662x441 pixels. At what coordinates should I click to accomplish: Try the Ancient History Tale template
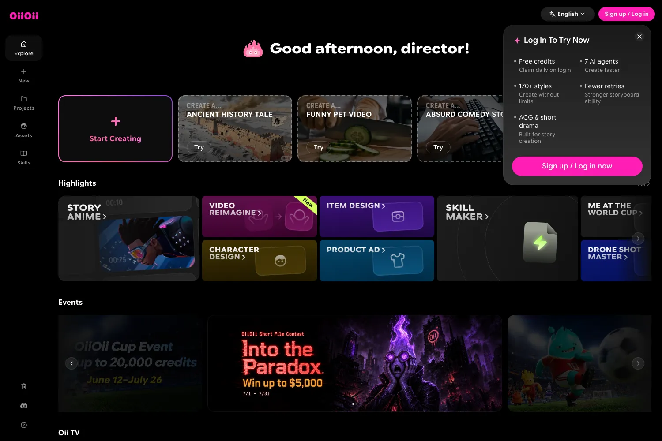pyautogui.click(x=199, y=147)
